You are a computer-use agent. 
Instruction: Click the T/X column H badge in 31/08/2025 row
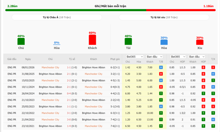[x=213, y=74]
